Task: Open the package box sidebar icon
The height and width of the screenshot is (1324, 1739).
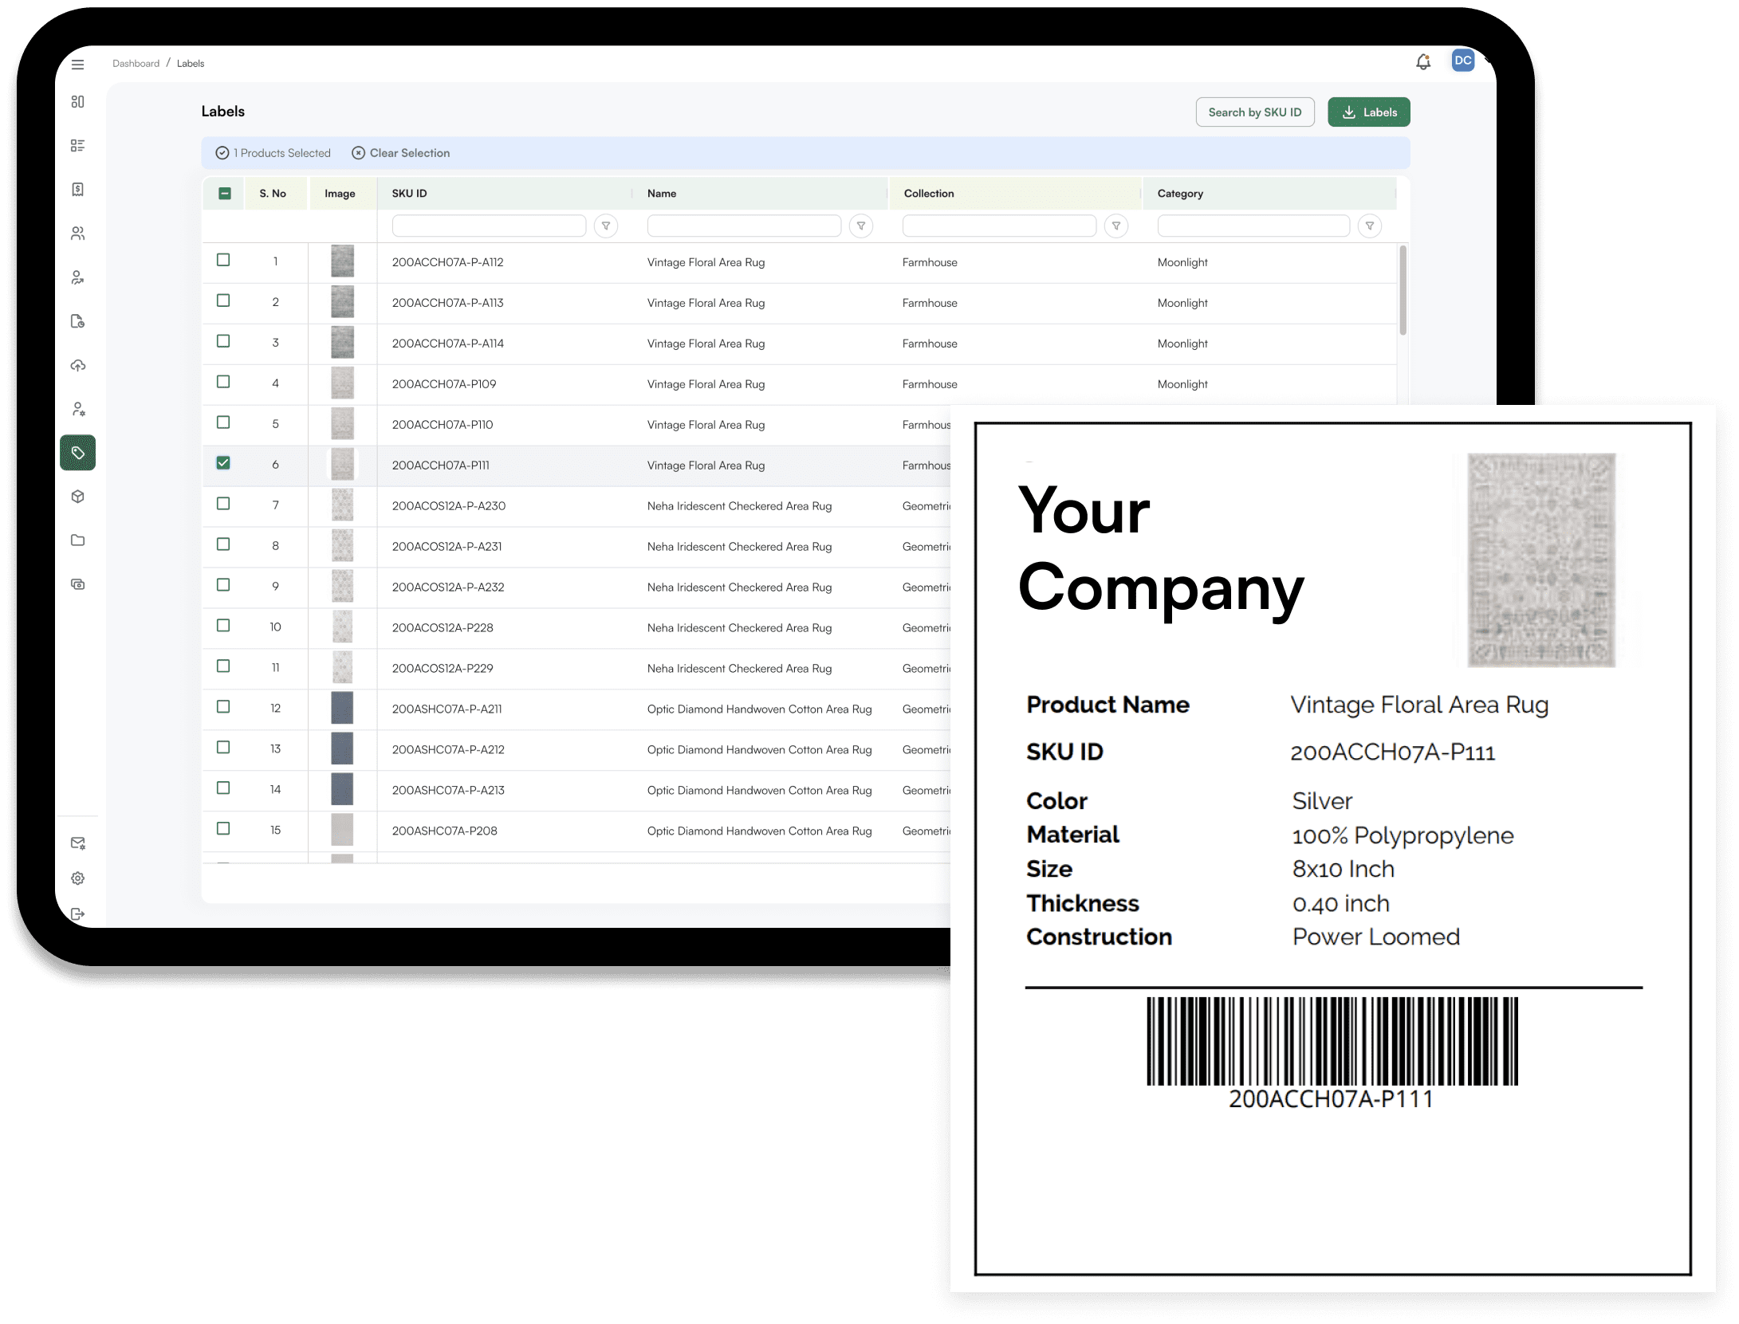Action: [x=77, y=497]
